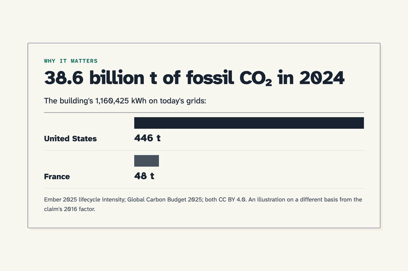The image size is (408, 271).
Task: Click the United States dark bar
Action: 249,123
